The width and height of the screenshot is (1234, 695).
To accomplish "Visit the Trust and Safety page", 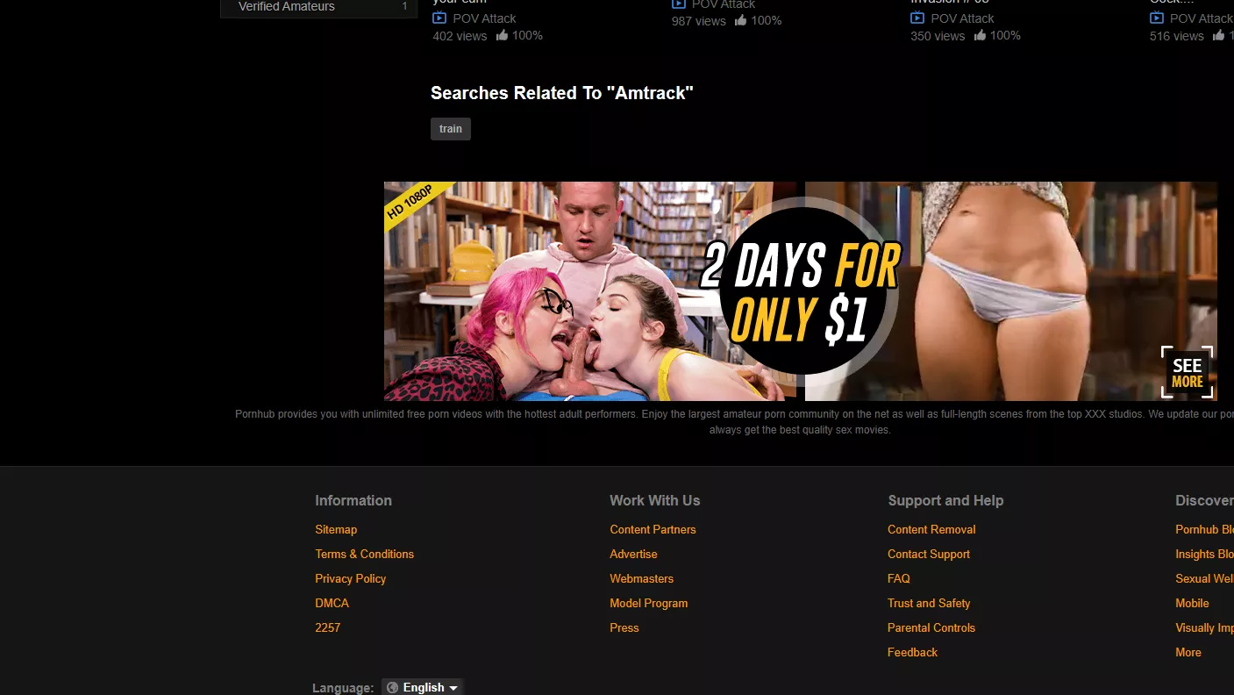I will tap(929, 603).
